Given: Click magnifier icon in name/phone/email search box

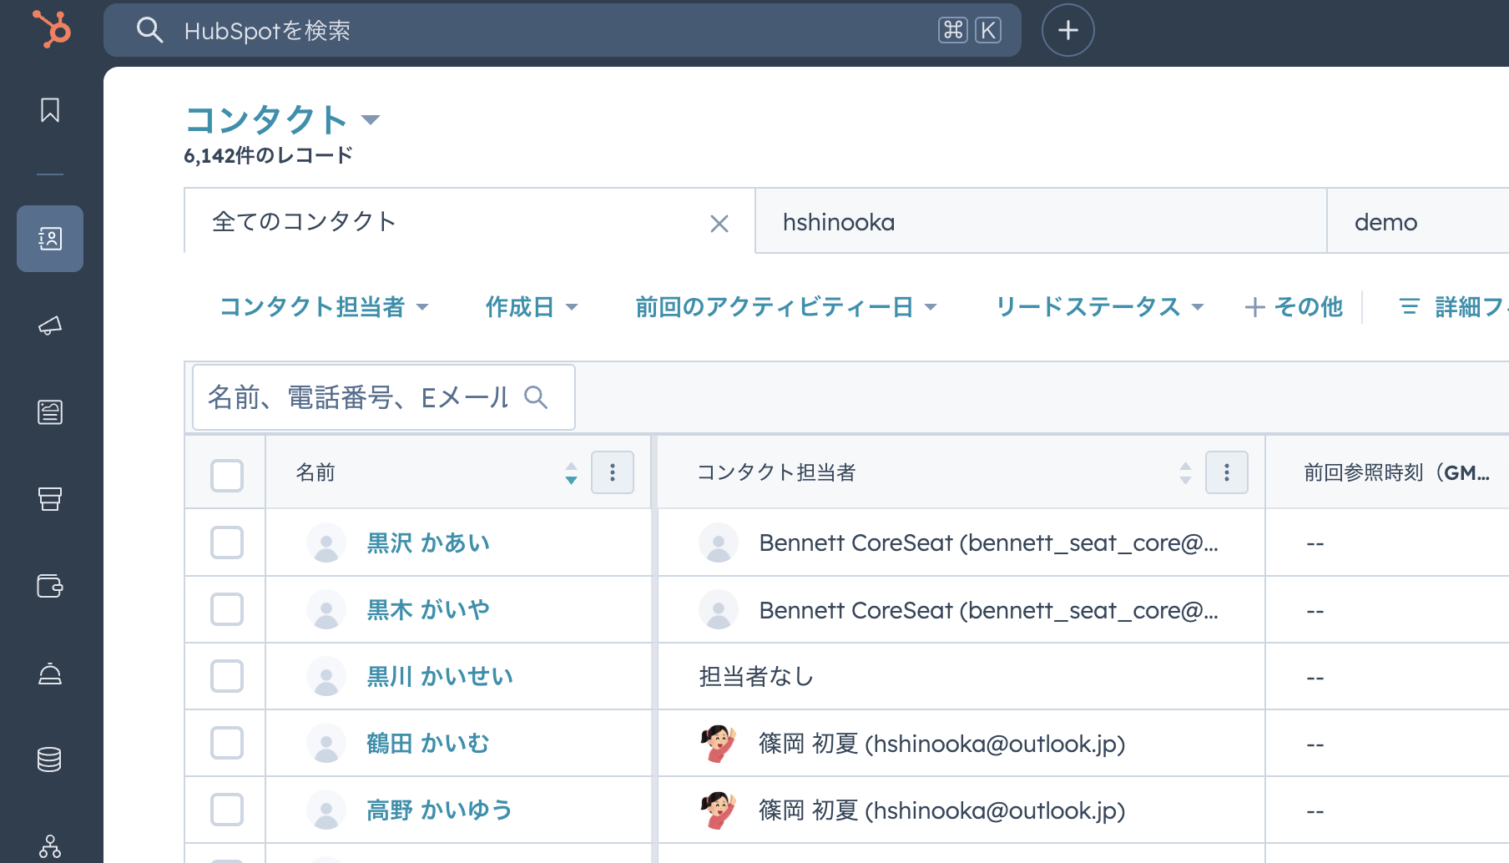Looking at the screenshot, I should coord(536,397).
